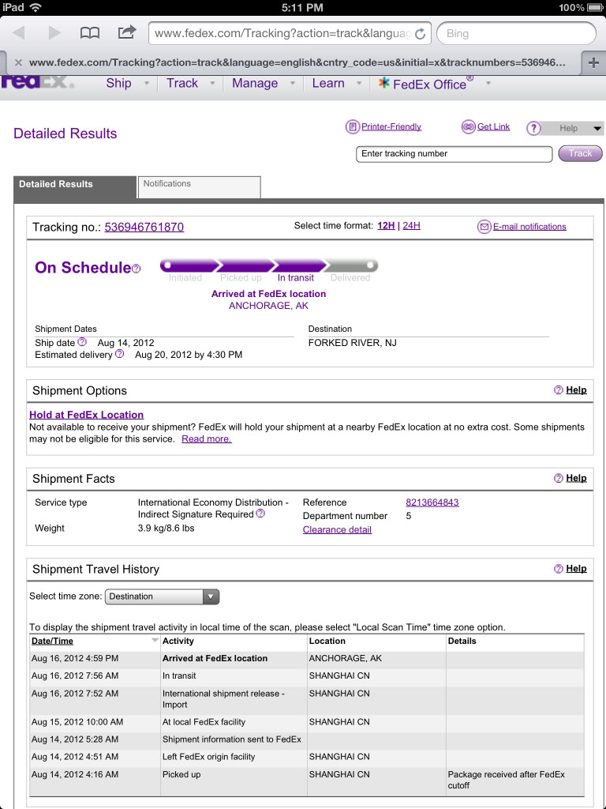This screenshot has width=606, height=809.
Task: Tap the FedEx logo
Action: (x=37, y=82)
